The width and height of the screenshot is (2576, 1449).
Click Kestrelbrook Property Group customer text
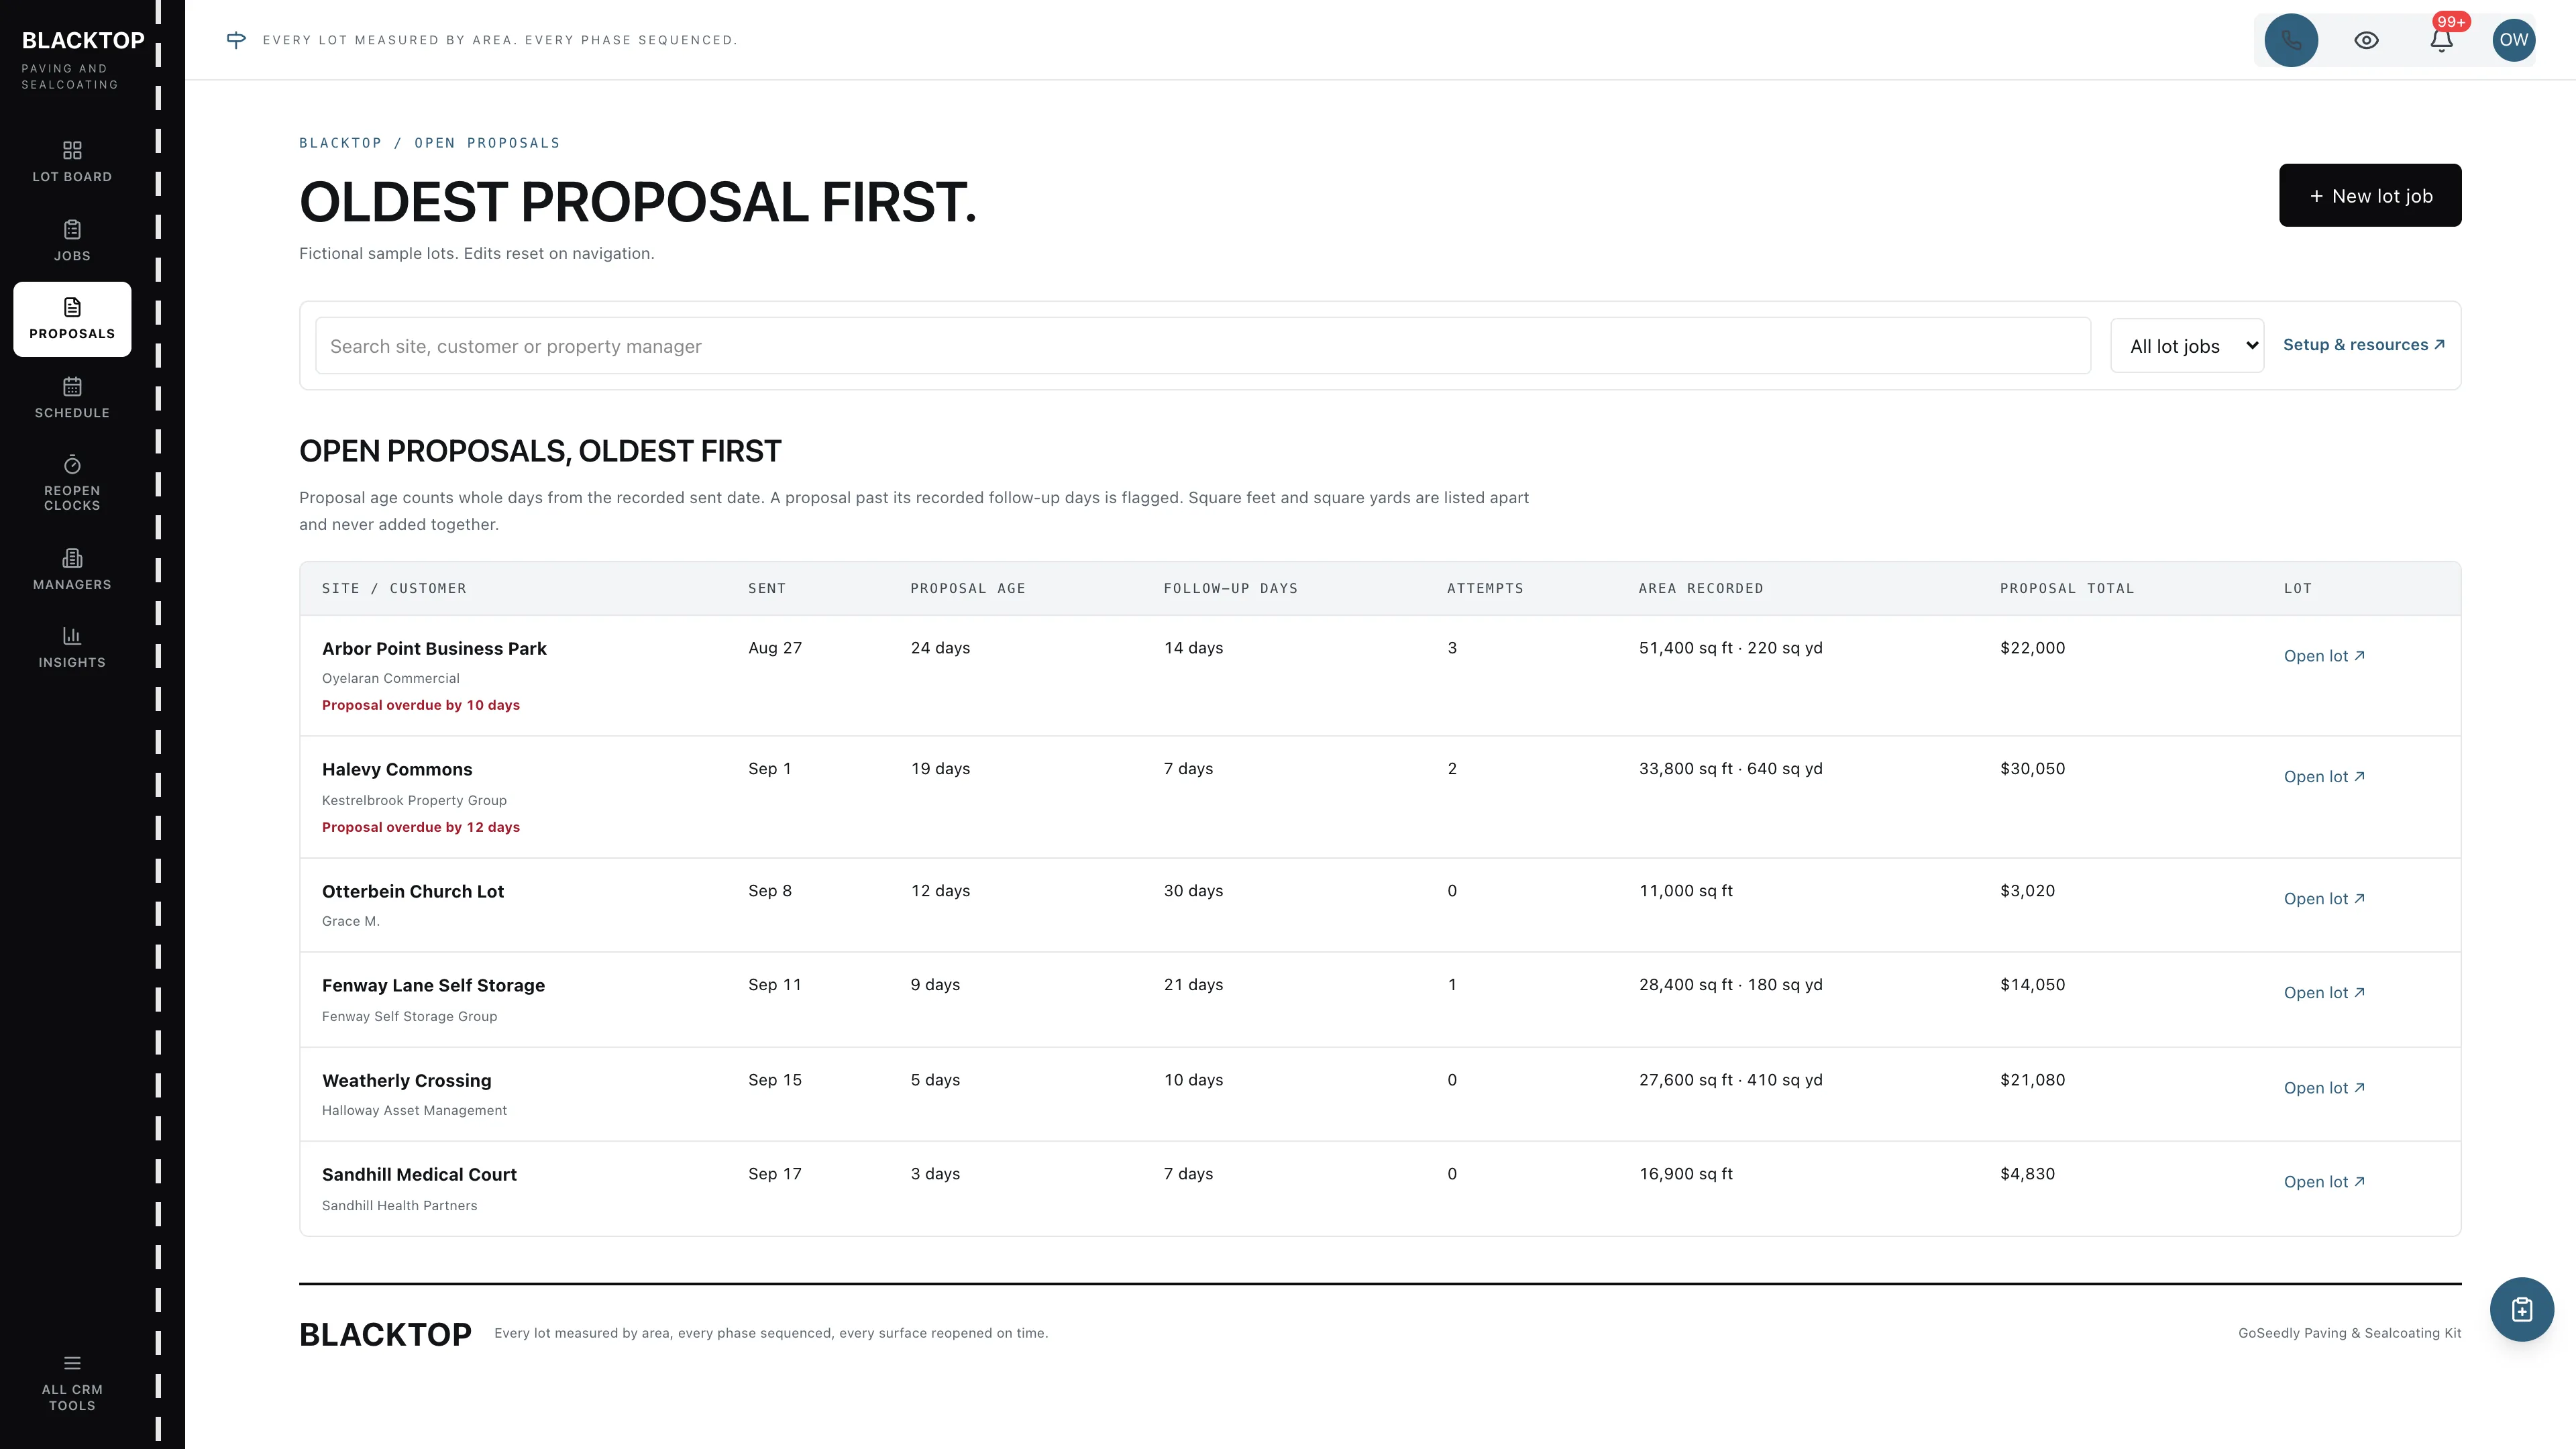point(414,800)
